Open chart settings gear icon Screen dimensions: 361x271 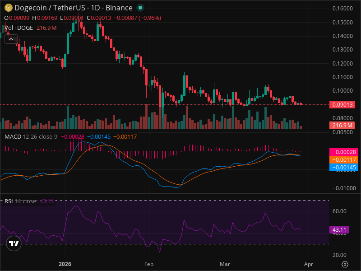(345, 264)
